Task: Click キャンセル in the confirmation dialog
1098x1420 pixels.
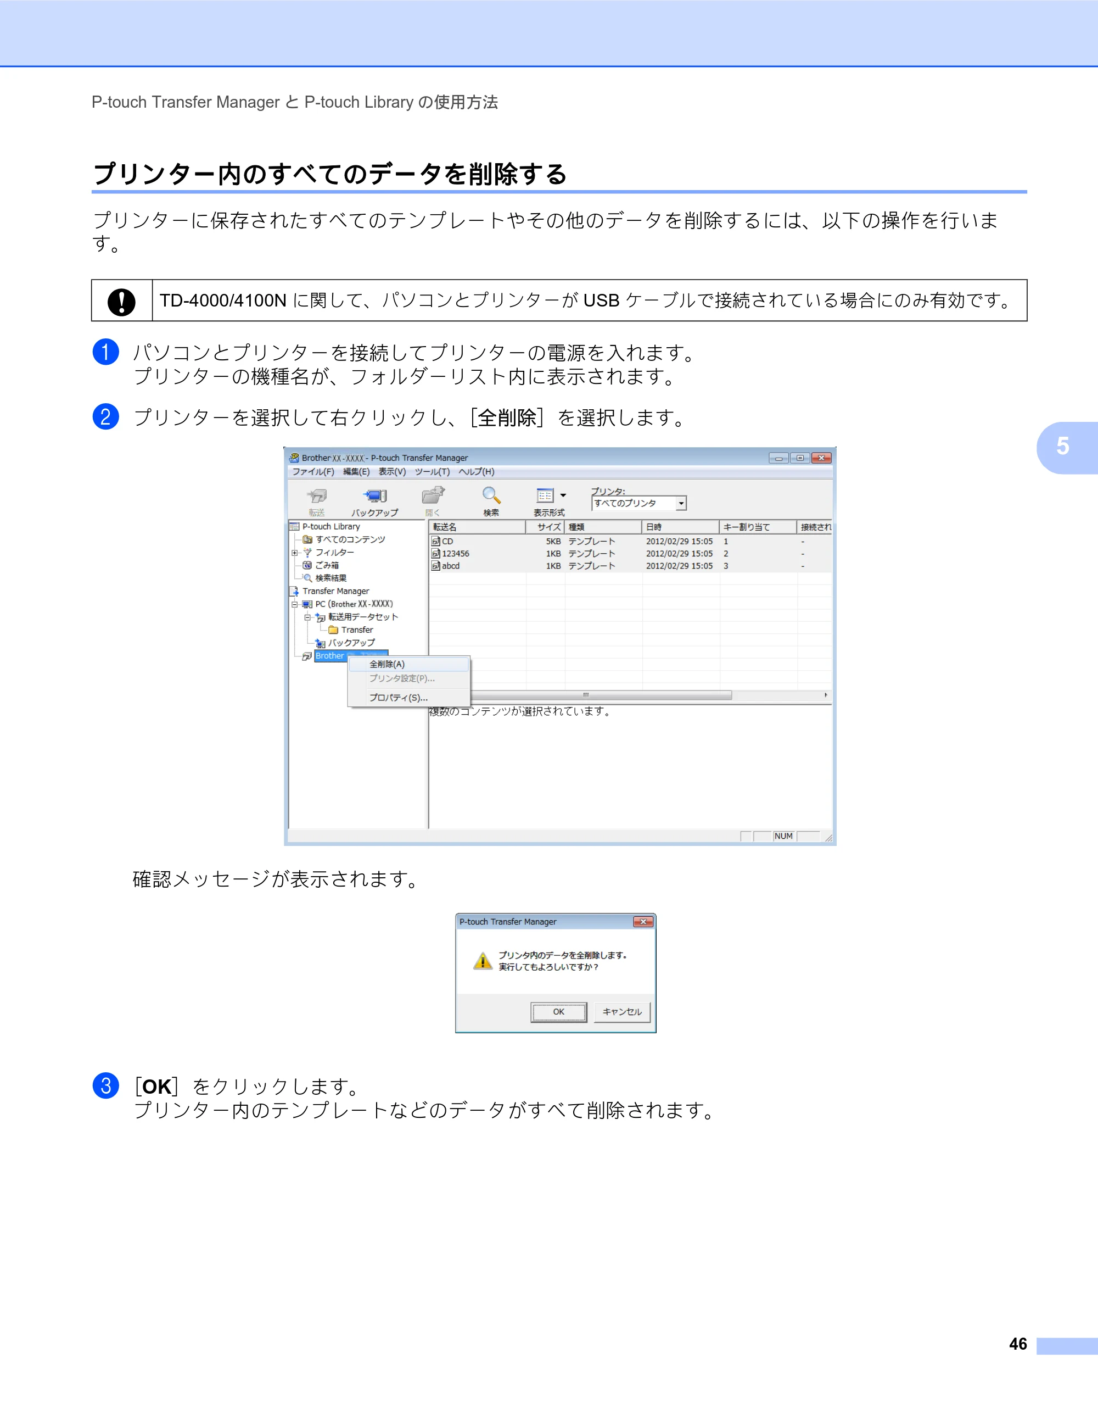Action: (622, 1012)
